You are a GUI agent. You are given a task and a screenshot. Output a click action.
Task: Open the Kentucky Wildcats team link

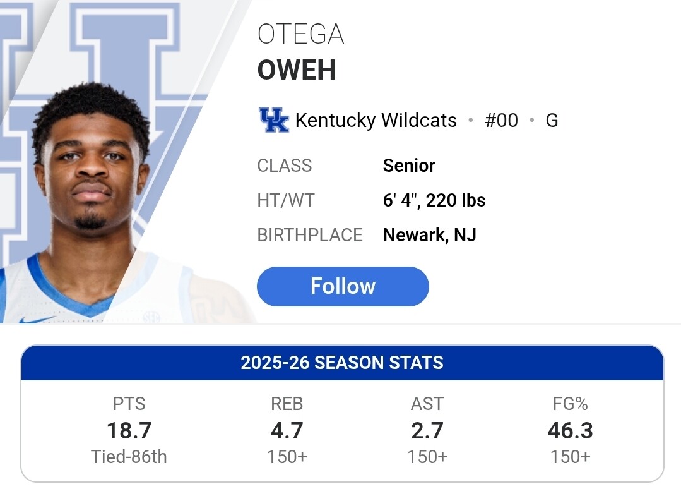pyautogui.click(x=376, y=120)
